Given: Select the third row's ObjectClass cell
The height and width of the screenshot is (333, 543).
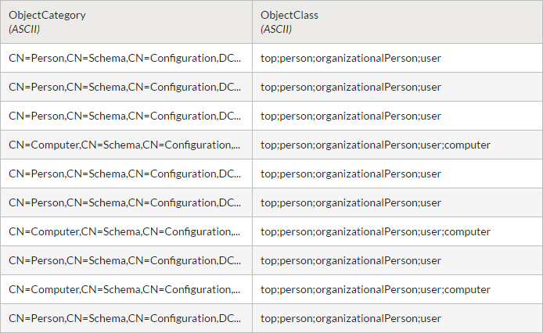Looking at the screenshot, I should click(351, 116).
